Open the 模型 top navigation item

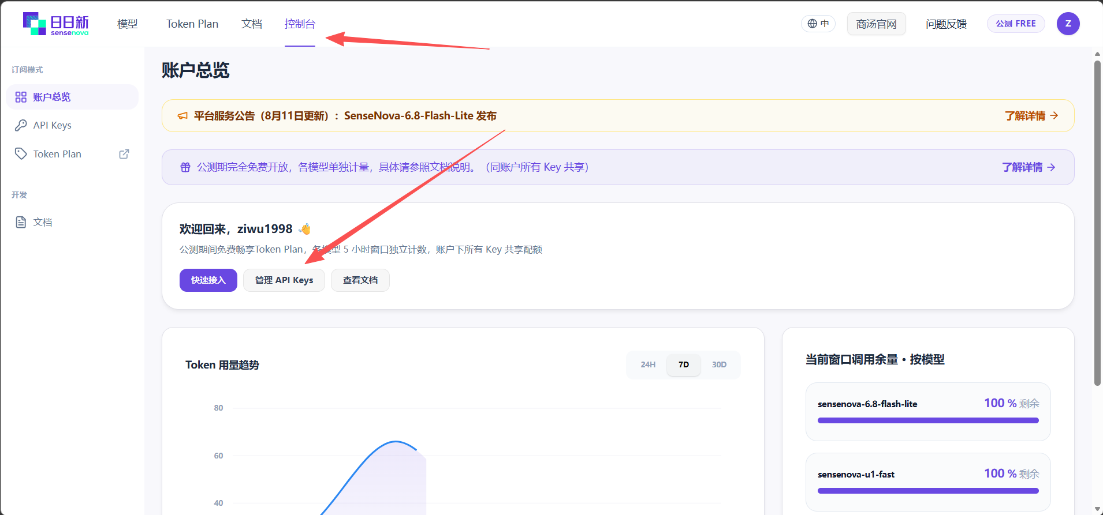[128, 24]
